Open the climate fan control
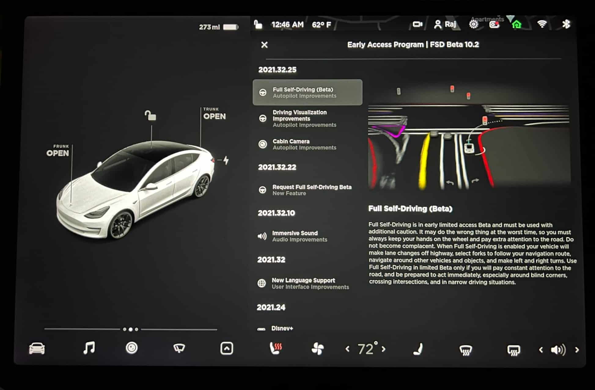The width and height of the screenshot is (595, 390). click(318, 349)
